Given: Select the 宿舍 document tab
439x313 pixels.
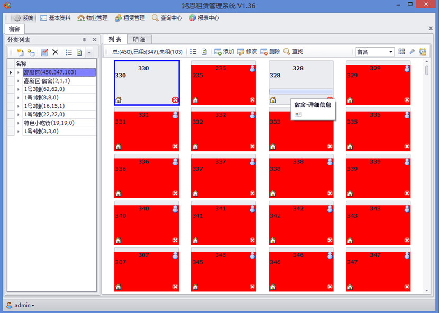Looking at the screenshot, I should 14,29.
